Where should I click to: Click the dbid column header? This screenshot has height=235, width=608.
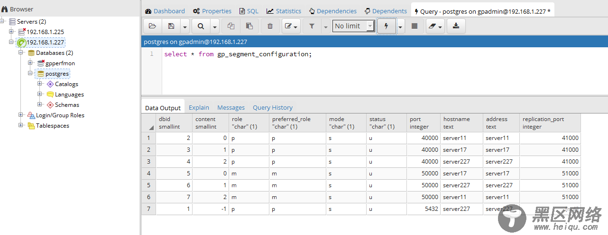click(x=174, y=122)
